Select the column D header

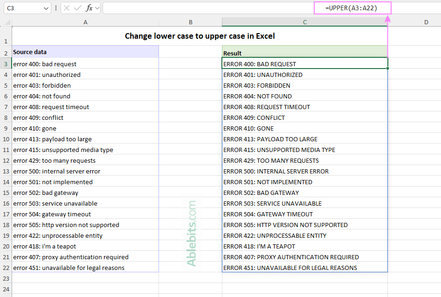[x=426, y=22]
